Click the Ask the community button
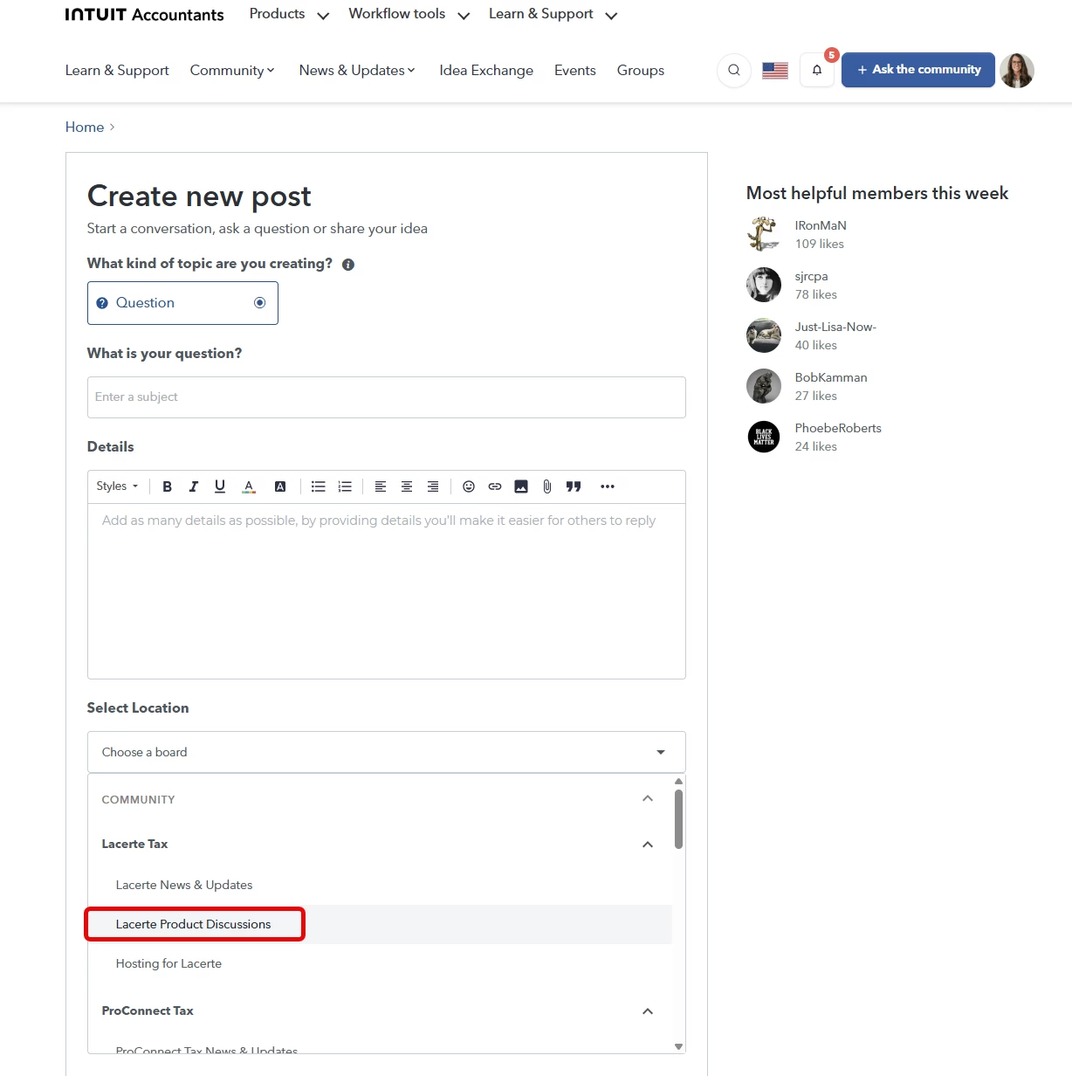Screen dimensions: 1072x1076 (x=918, y=70)
